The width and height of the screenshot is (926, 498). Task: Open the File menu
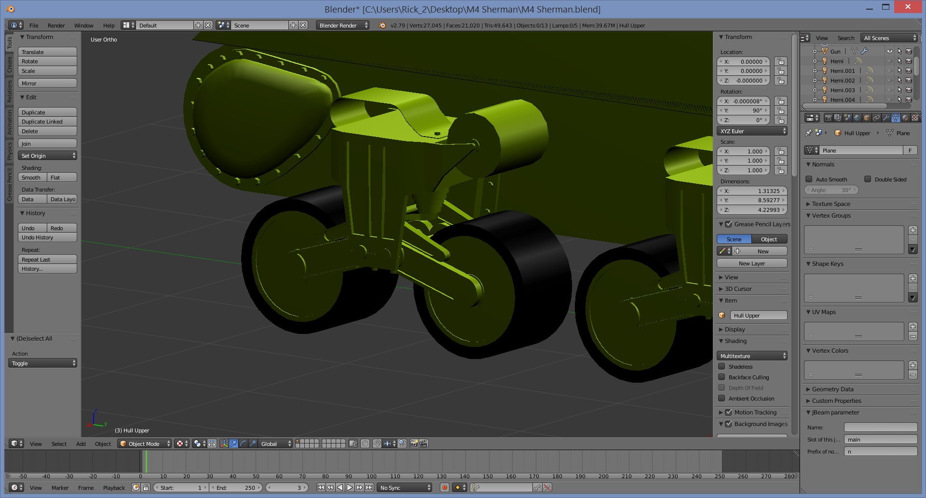[34, 26]
